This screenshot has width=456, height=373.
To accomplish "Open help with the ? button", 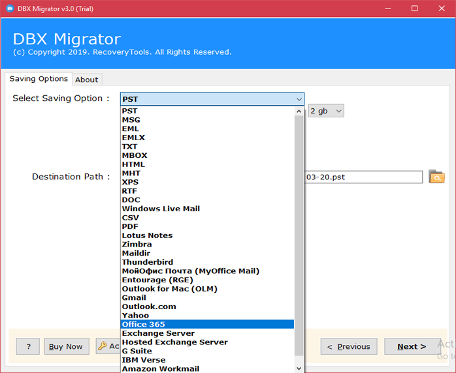I will point(28,346).
